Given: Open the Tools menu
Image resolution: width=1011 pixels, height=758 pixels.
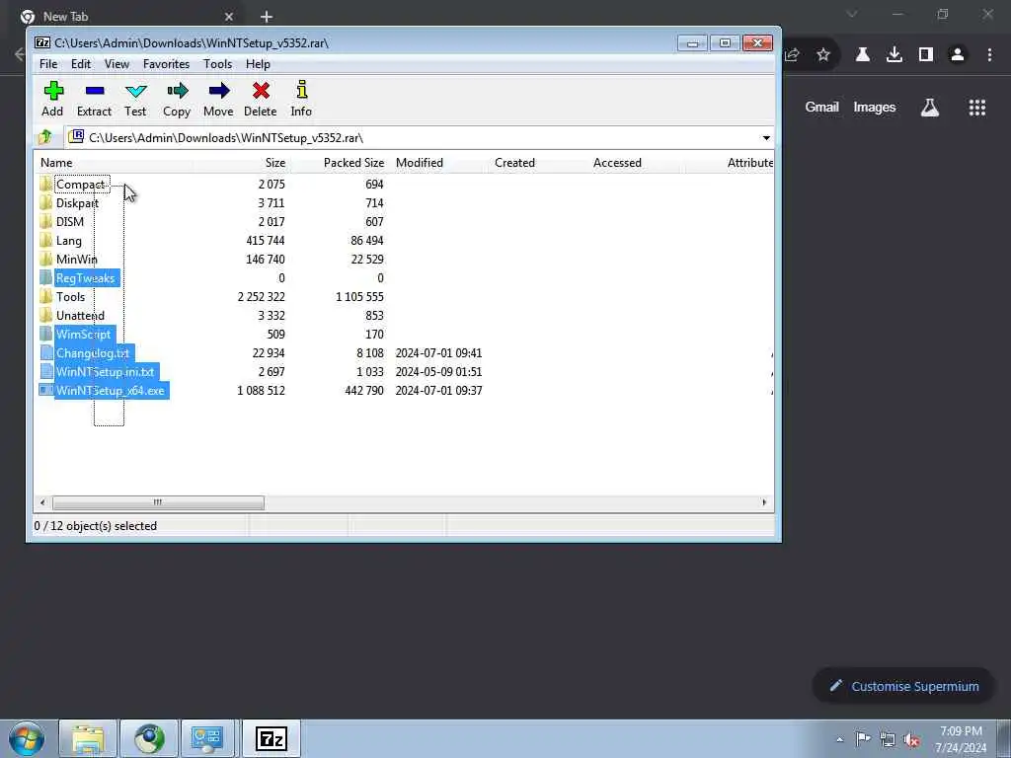Looking at the screenshot, I should 217,64.
